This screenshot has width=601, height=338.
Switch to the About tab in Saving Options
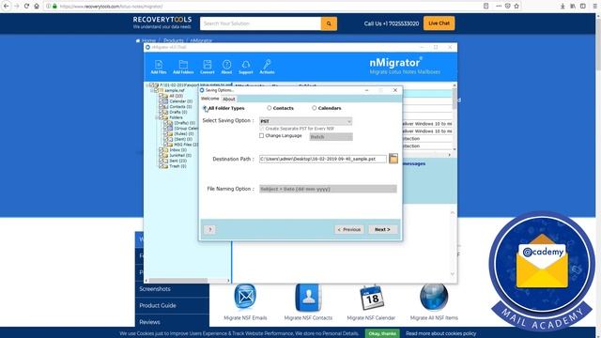[229, 99]
